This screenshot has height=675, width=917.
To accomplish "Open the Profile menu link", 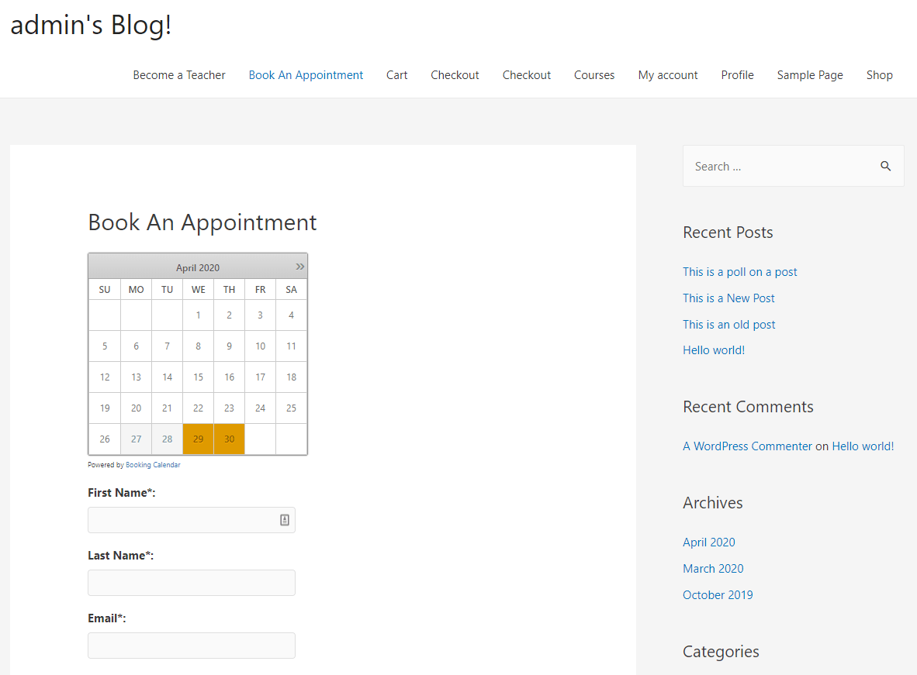I will (x=737, y=75).
